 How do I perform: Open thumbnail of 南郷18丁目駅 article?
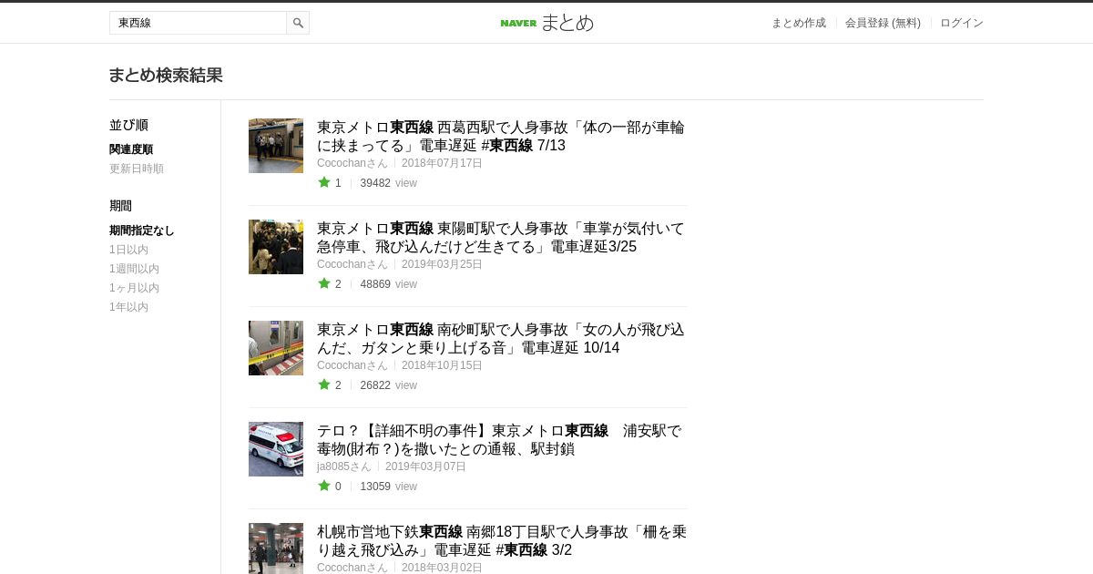click(x=276, y=548)
